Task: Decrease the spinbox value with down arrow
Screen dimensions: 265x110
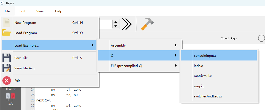Action: pos(115,26)
